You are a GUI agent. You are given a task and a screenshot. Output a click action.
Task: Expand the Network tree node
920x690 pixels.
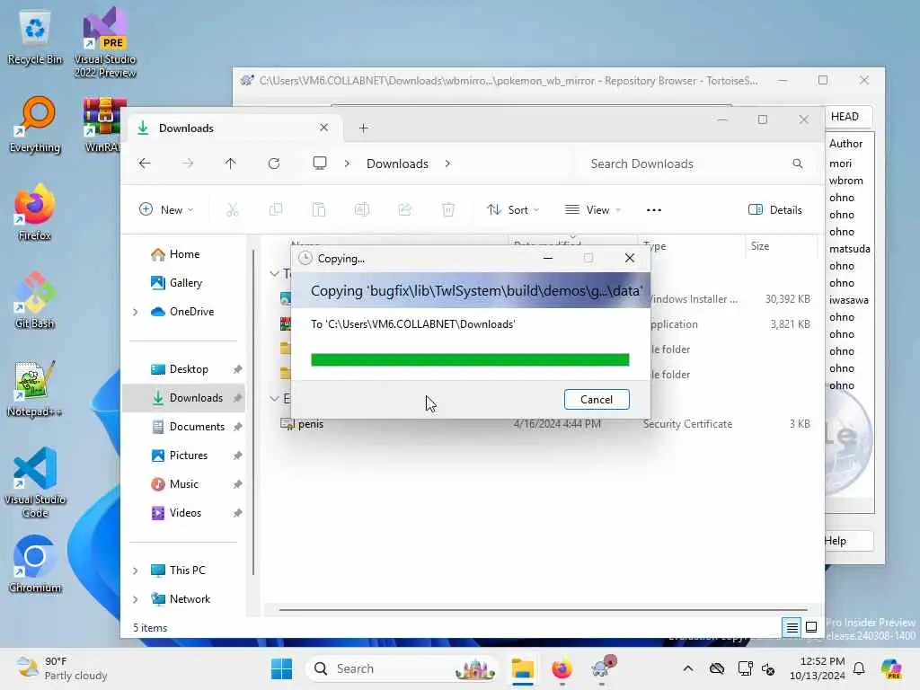click(x=136, y=599)
